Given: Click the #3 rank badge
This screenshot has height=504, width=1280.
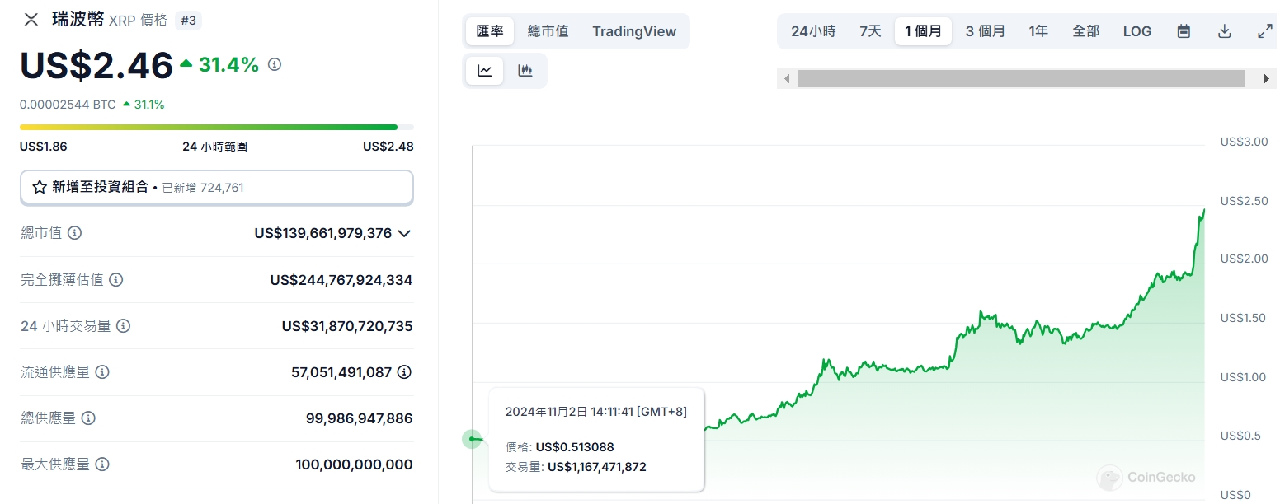Looking at the screenshot, I should [x=188, y=21].
